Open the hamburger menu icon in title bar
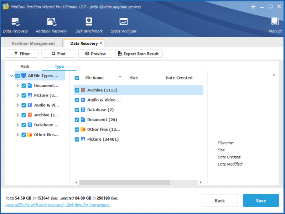The width and height of the screenshot is (285, 214). click(253, 7)
